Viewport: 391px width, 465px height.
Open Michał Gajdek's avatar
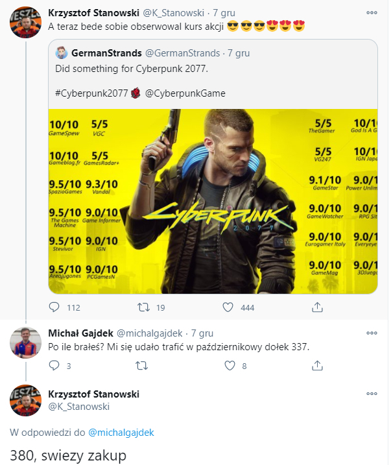26,344
